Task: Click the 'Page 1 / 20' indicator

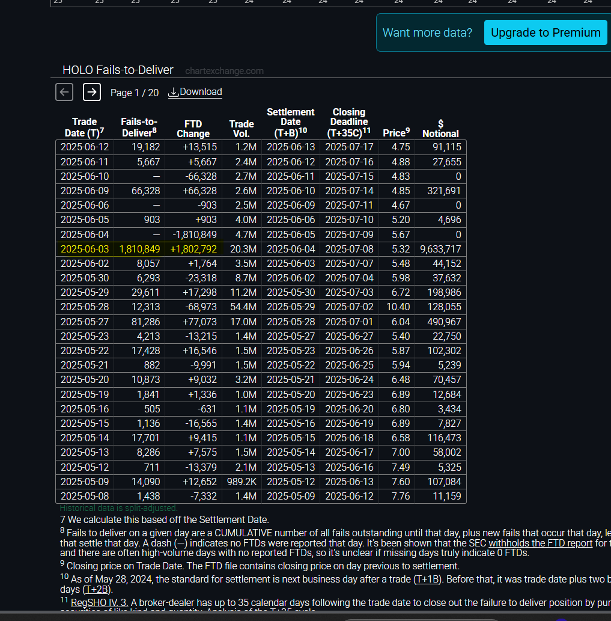Action: [x=135, y=93]
